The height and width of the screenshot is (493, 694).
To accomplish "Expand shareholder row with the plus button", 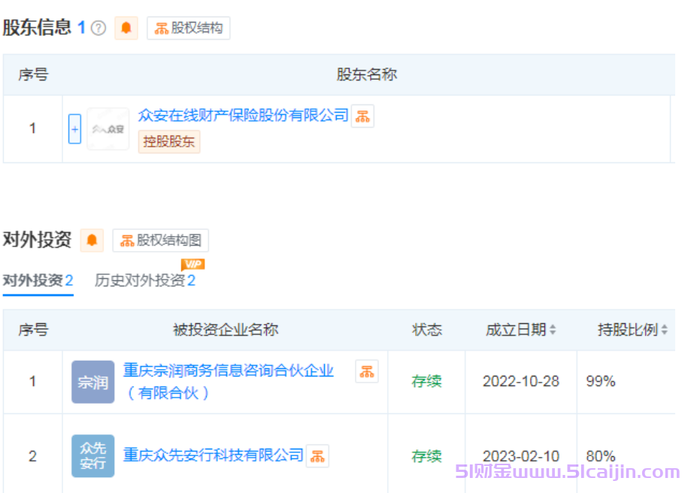I will [x=74, y=129].
